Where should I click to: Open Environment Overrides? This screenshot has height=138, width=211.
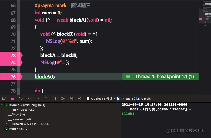click(71, 99)
